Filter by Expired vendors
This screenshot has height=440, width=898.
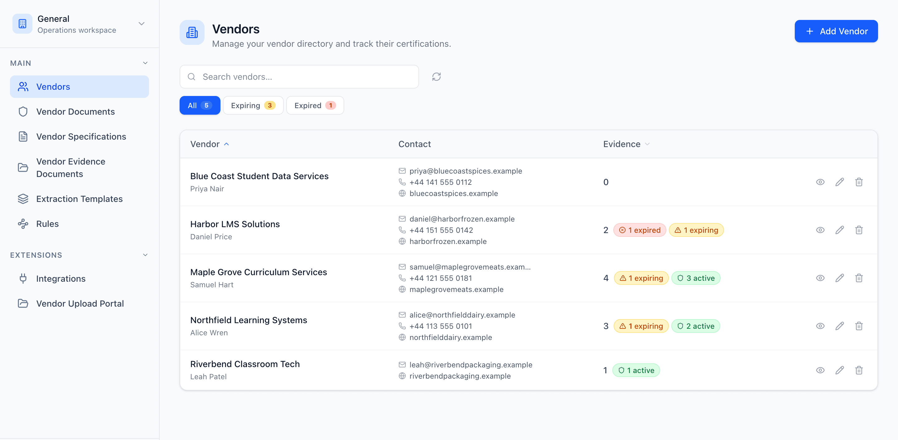[315, 105]
